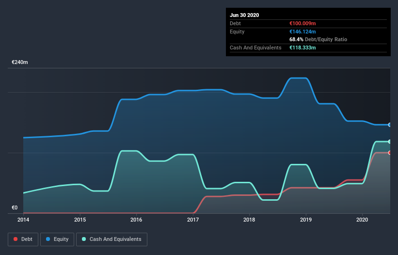Toggle the Cash And Equivalents legend button
398x255 pixels.
click(x=111, y=239)
